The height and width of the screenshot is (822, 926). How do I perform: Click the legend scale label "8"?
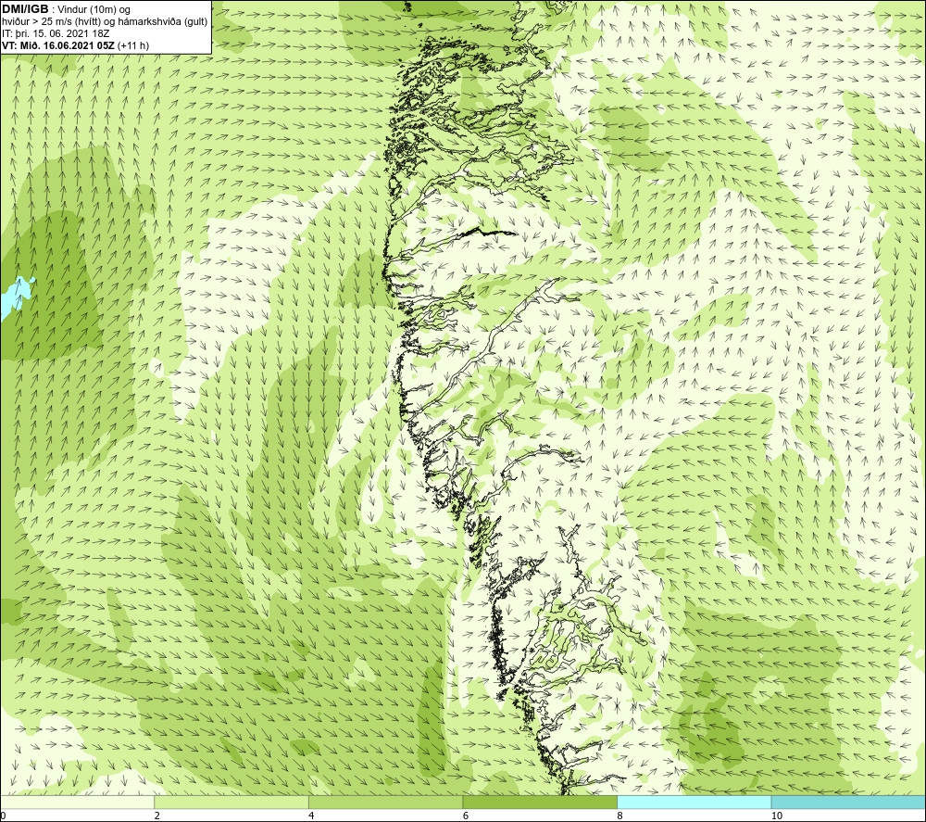(x=619, y=816)
